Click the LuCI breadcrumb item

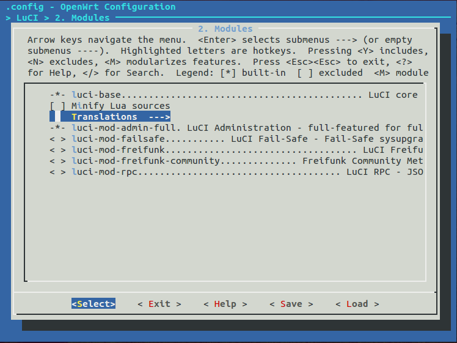(x=27, y=18)
